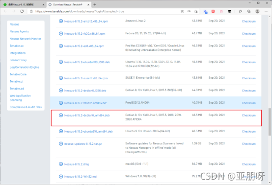Click the red extension icon in toolbar
This screenshot has height=185, width=272.
click(x=213, y=11)
